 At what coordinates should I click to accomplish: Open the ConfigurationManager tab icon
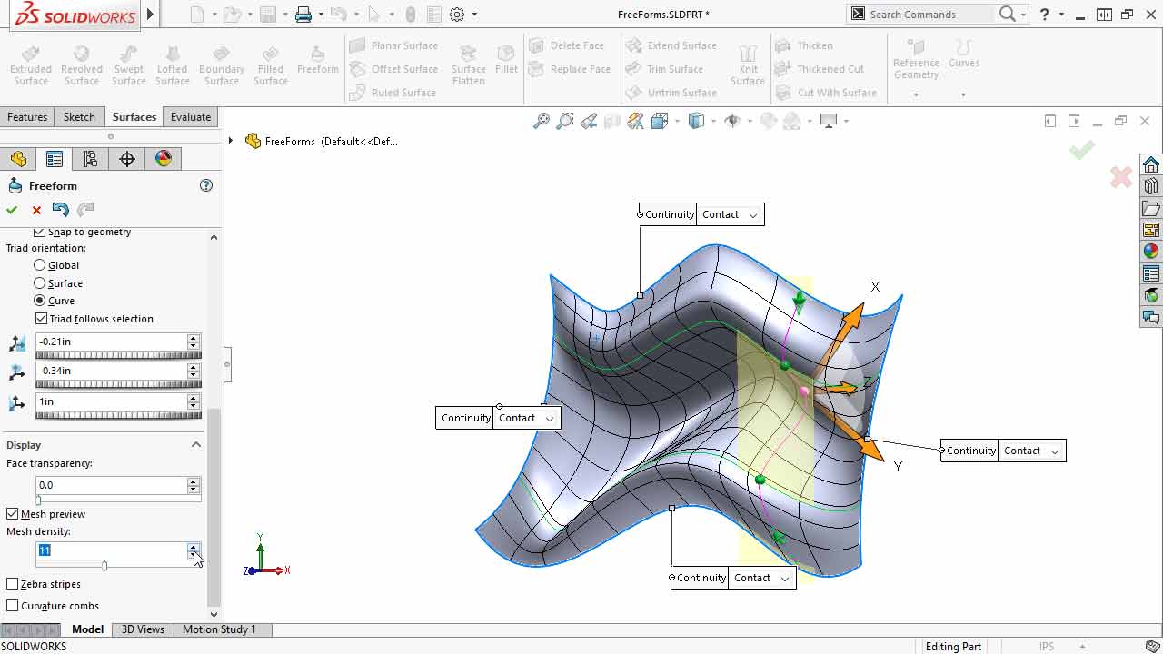pos(90,159)
